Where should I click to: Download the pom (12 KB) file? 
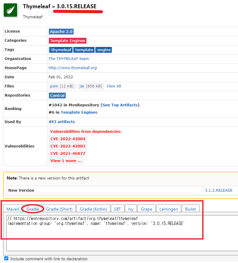(x=62, y=86)
